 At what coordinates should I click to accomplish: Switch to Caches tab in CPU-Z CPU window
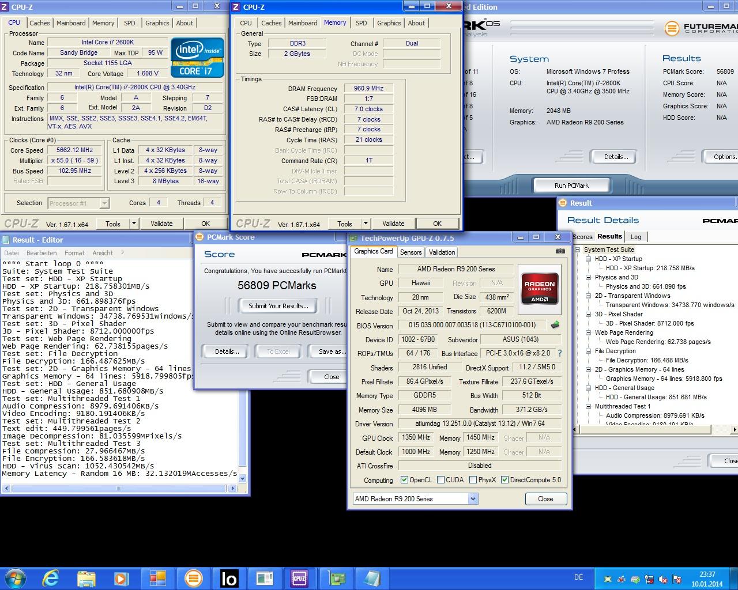39,23
